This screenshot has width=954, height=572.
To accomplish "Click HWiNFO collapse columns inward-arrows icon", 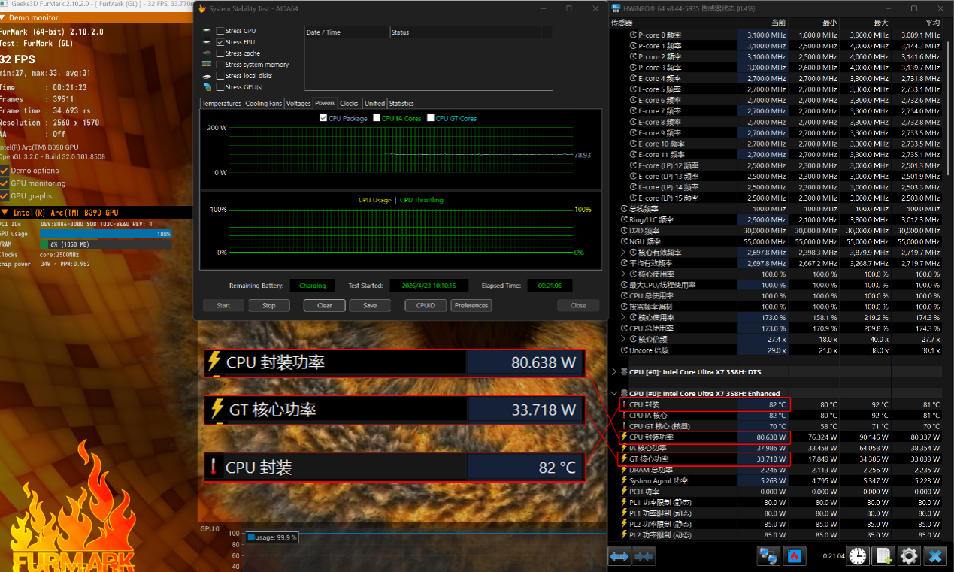I will [x=643, y=557].
